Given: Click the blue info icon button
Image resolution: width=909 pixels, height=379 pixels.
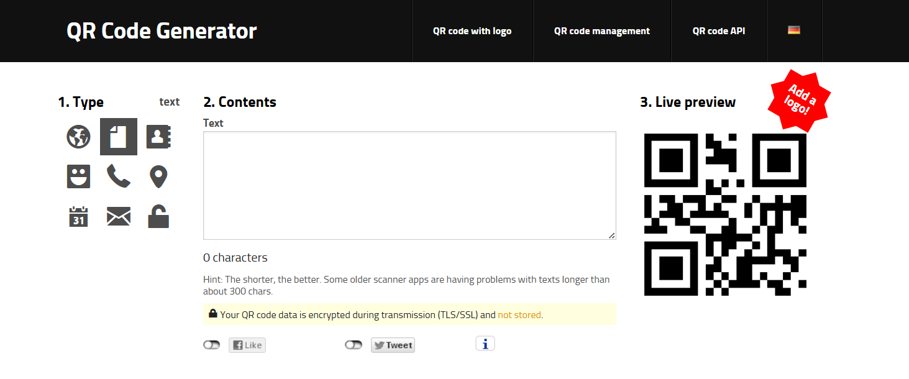Looking at the screenshot, I should click(x=485, y=344).
